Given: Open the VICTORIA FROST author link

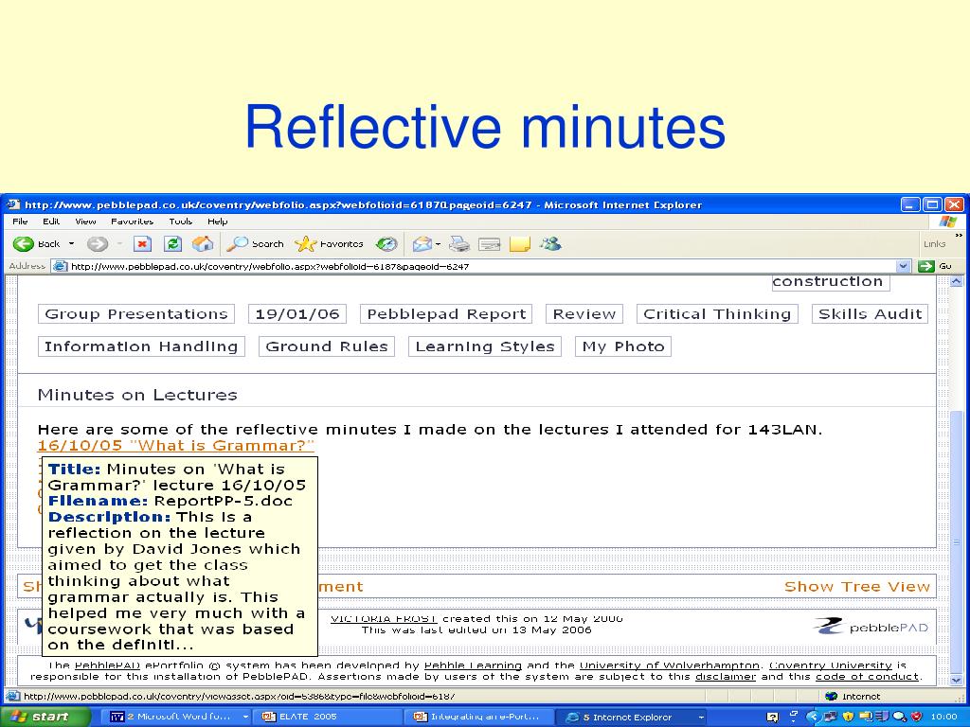Looking at the screenshot, I should click(384, 619).
